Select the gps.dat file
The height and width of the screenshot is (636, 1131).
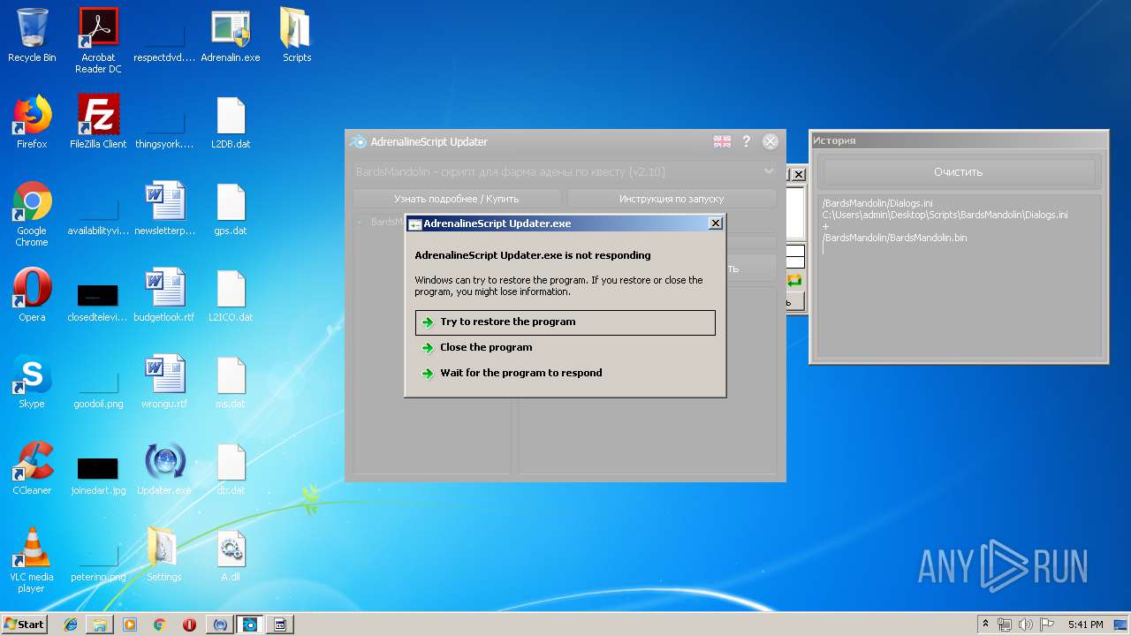tap(231, 208)
